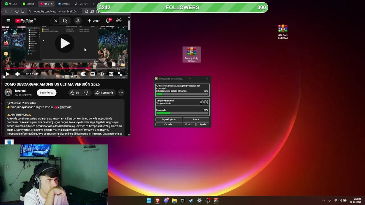Open site settings icon beside the URL
Image resolution: width=365 pixels, height=205 pixels.
[30, 11]
